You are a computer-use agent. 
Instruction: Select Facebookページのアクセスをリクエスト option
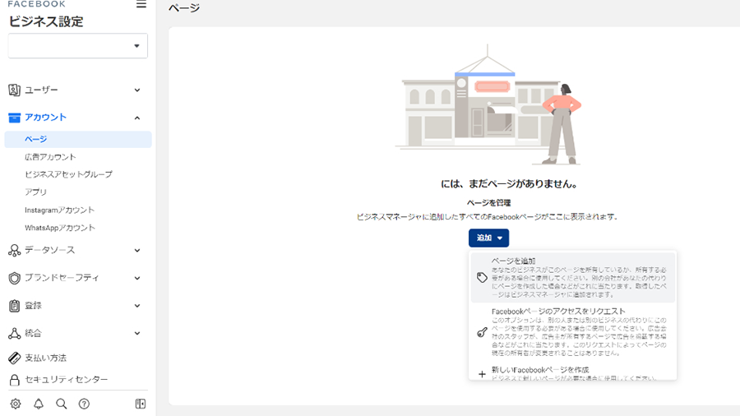coord(573,331)
